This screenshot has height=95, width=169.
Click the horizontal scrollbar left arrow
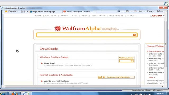3,86
